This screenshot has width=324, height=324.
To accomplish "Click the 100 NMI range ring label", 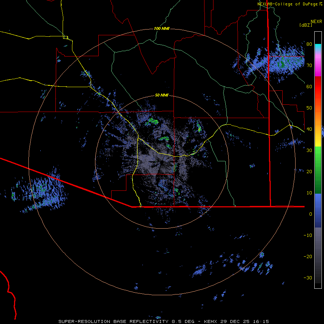I will 162,28.
